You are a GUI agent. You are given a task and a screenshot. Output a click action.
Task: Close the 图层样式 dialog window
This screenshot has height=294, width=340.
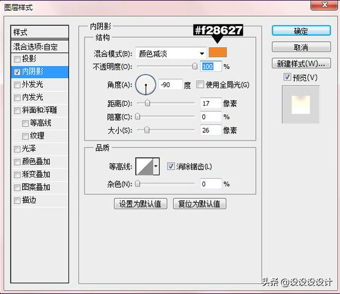coord(325,5)
